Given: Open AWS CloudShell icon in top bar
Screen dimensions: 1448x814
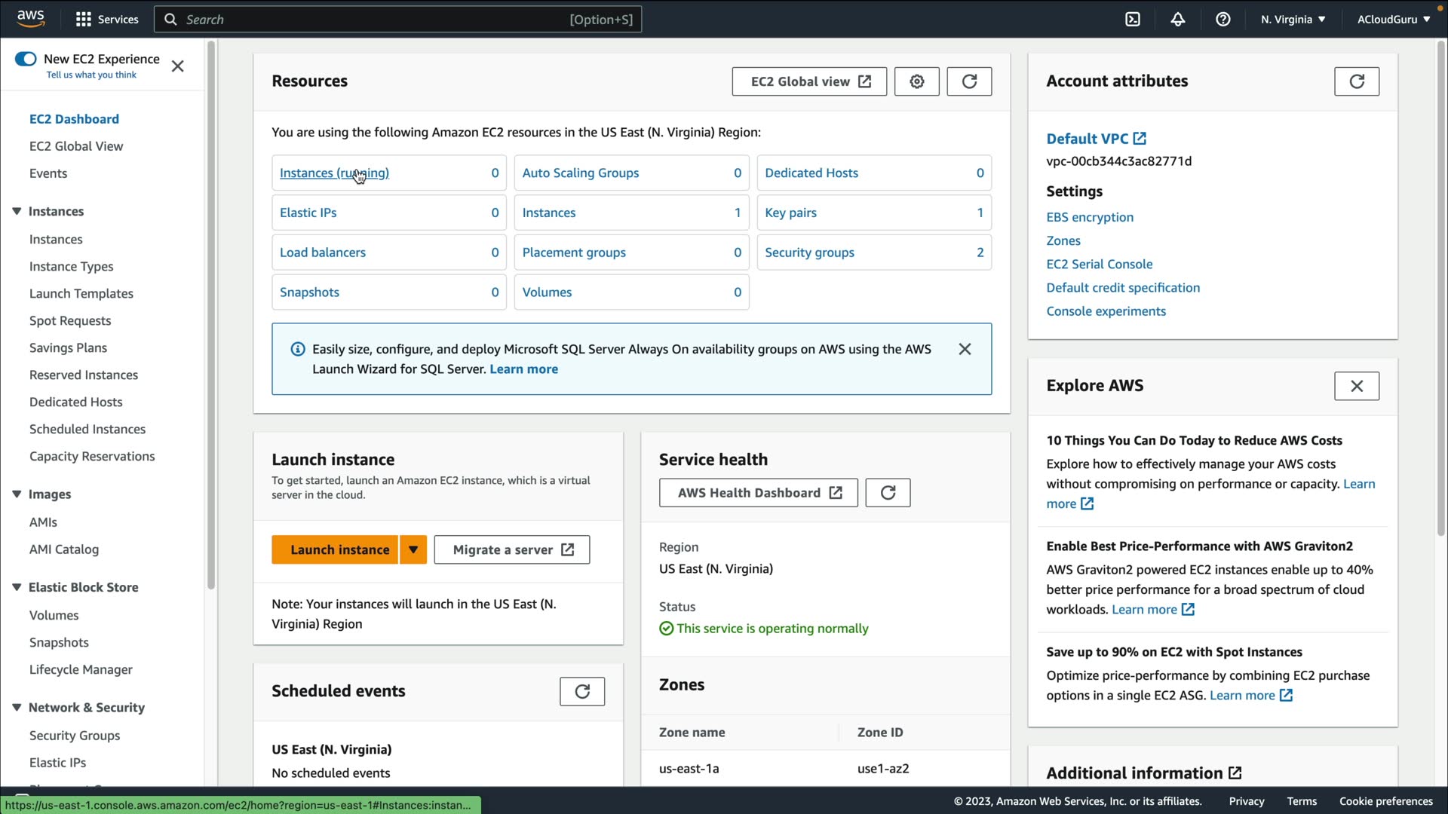Looking at the screenshot, I should [x=1133, y=20].
